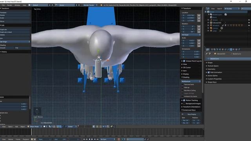The width and height of the screenshot is (251, 141).
Task: Lock the Scale X value
Action: 199,41
